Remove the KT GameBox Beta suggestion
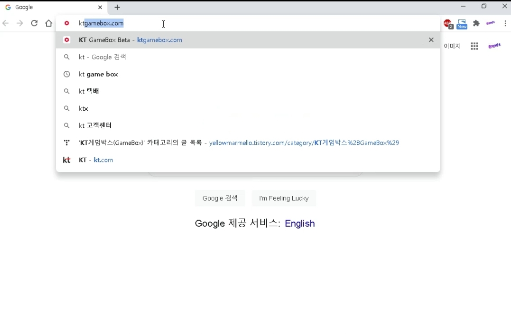 tap(431, 40)
